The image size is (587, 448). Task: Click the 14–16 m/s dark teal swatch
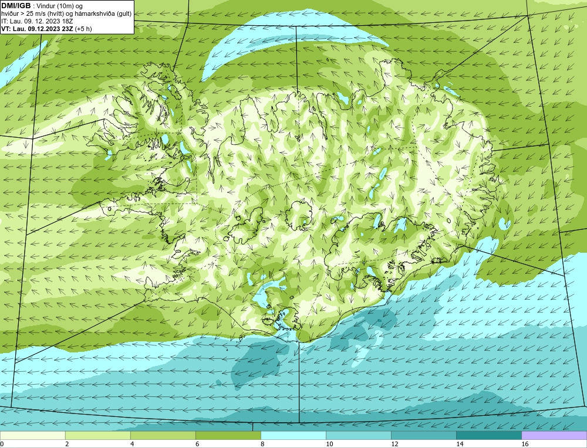[x=488, y=435]
